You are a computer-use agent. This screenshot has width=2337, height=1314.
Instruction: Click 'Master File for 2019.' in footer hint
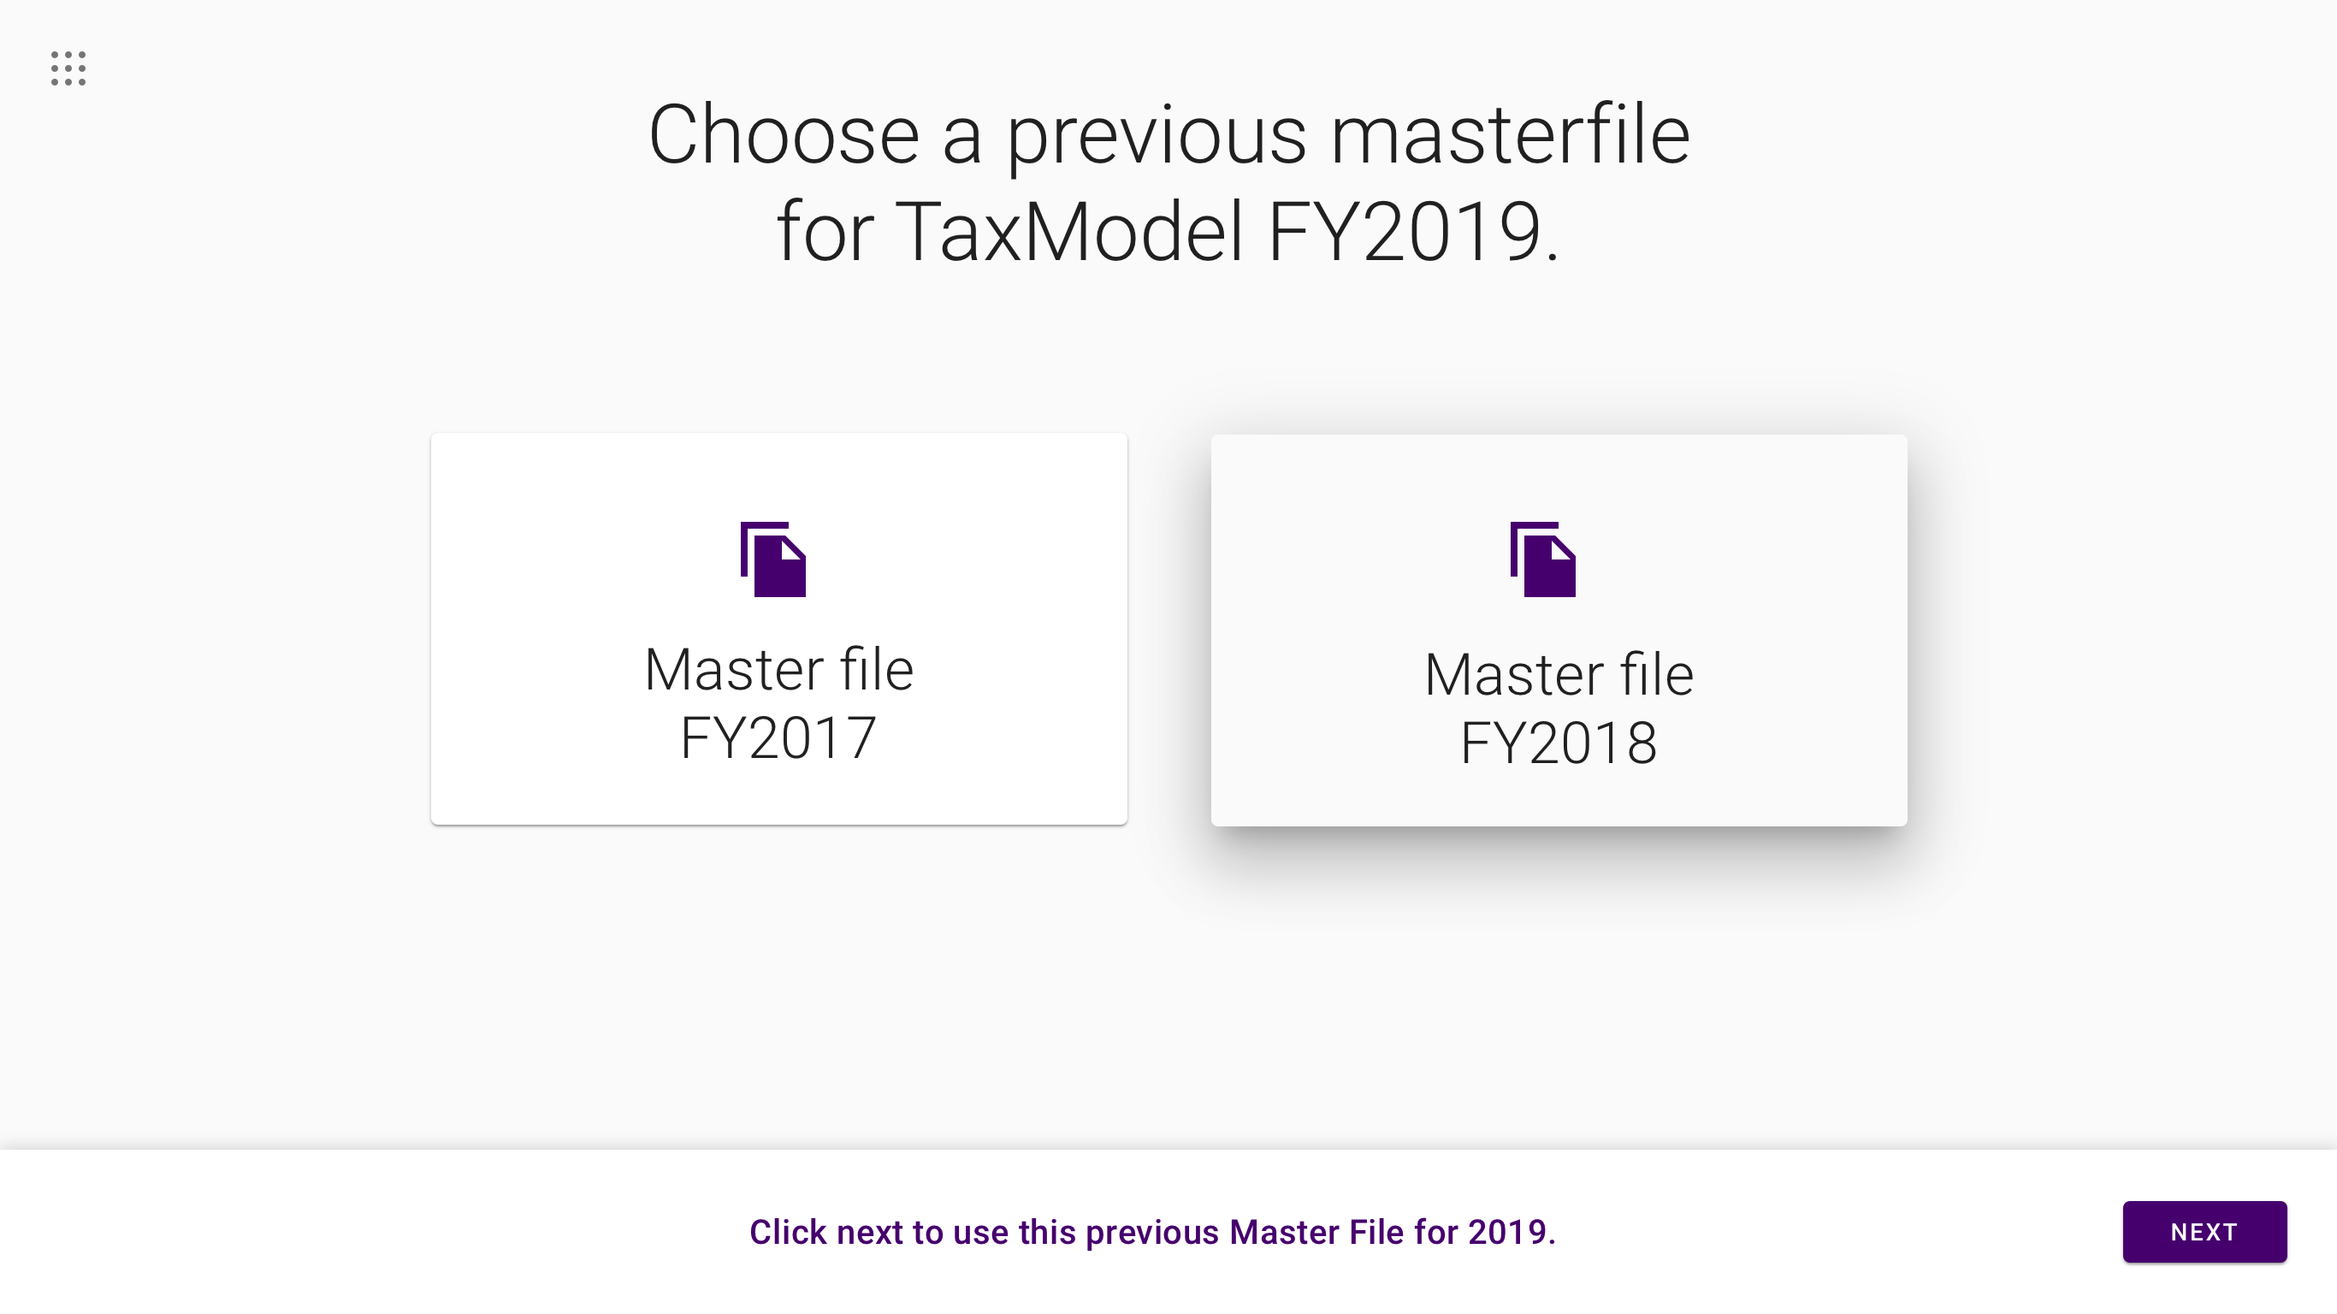(x=1393, y=1233)
